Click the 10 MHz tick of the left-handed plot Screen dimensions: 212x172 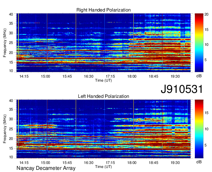11,157
